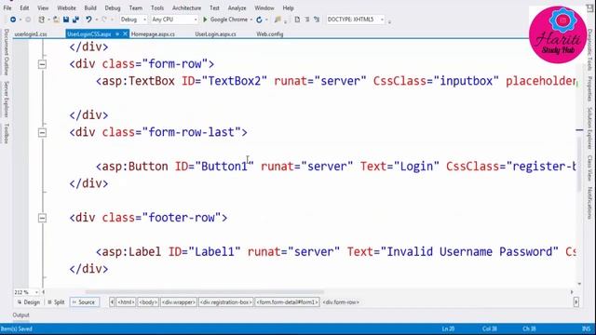Image resolution: width=596 pixels, height=335 pixels.
Task: Open the View menu
Action: point(43,7)
